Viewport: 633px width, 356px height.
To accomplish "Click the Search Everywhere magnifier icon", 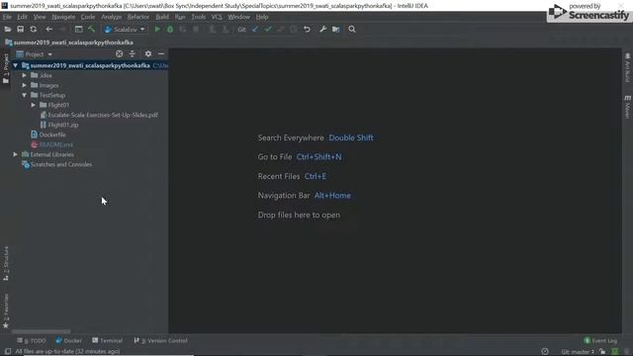I will pyautogui.click(x=352, y=29).
